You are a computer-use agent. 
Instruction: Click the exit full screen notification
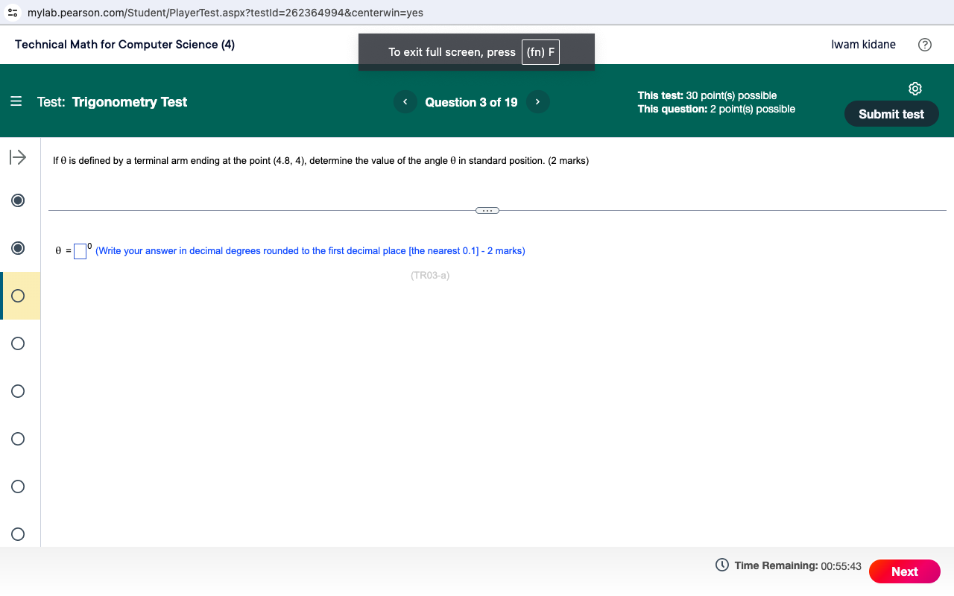(x=476, y=52)
